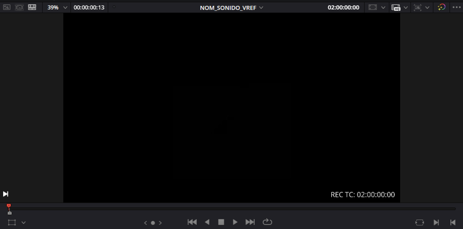Expand the safe area overlay dropdown arrow

[x=383, y=8]
